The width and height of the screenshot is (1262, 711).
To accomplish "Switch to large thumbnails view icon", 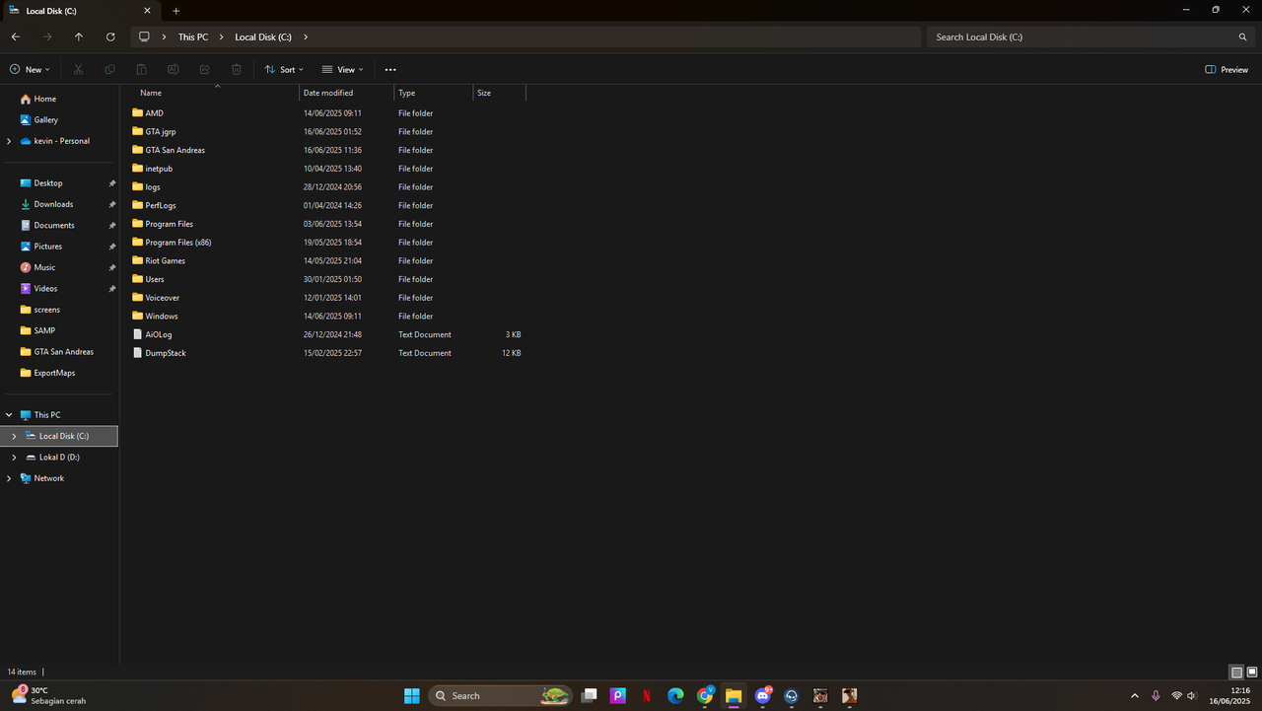I will tap(1252, 672).
